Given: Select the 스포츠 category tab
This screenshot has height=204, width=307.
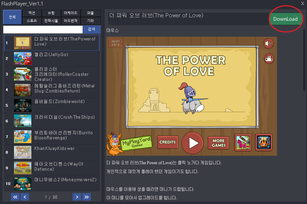Looking at the screenshot, I should [x=32, y=21].
